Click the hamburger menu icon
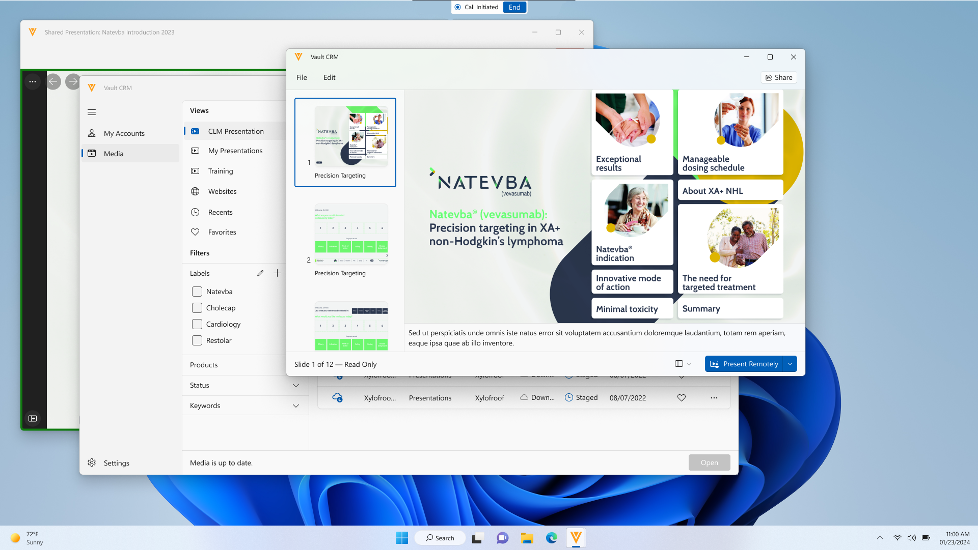This screenshot has height=550, width=978. [x=92, y=112]
